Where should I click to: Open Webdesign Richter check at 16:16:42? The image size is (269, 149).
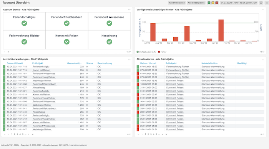42,80
